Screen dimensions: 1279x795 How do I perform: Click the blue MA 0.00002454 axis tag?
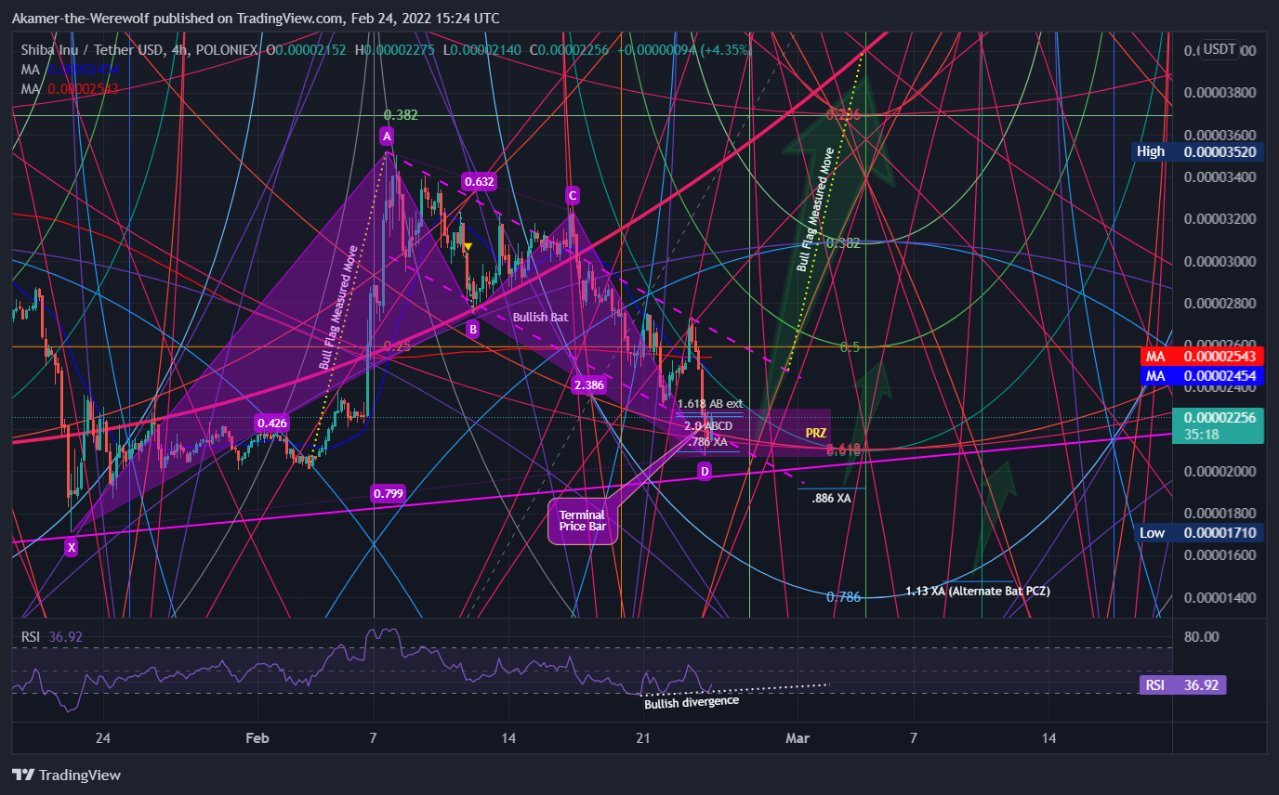(x=1203, y=375)
